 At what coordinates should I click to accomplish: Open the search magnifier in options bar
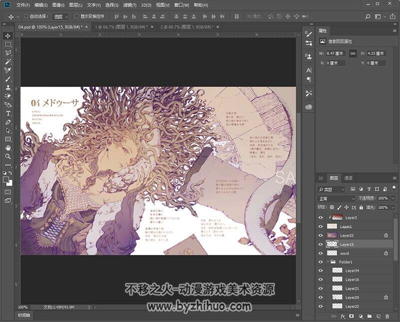(367, 16)
